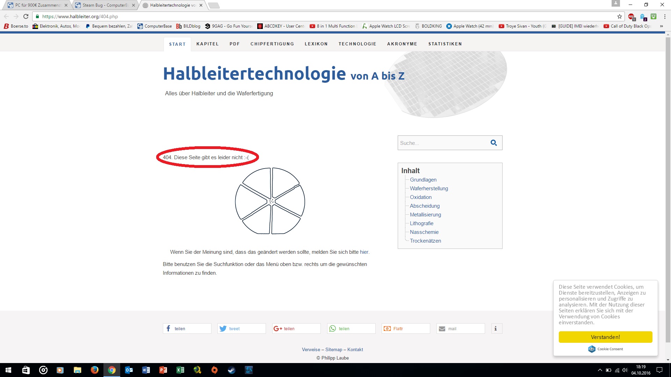Open the Lithografie content link
The width and height of the screenshot is (671, 377).
coord(421,223)
